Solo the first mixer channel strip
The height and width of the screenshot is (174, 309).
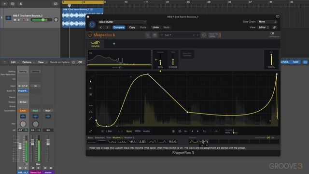tap(26, 168)
